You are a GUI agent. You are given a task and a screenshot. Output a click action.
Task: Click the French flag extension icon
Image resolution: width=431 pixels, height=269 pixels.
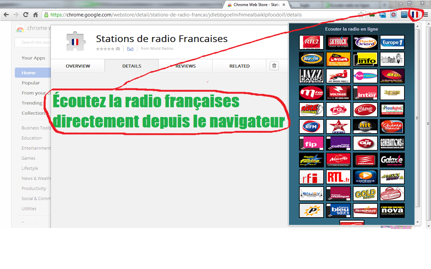[x=415, y=14]
